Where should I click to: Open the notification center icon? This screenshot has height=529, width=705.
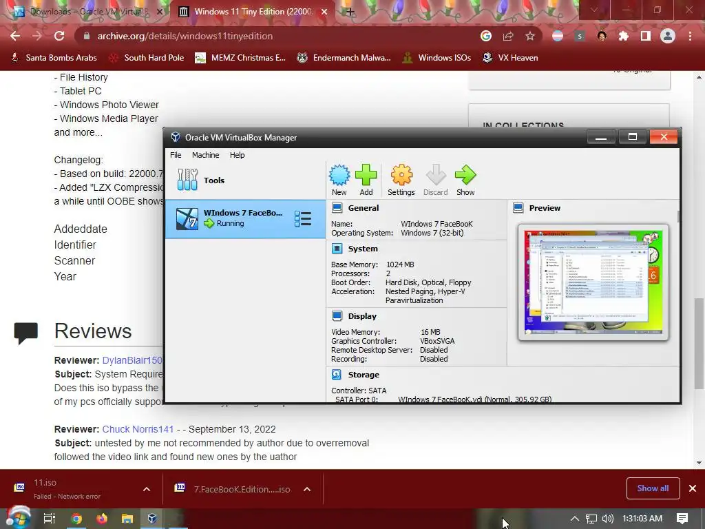point(682,519)
